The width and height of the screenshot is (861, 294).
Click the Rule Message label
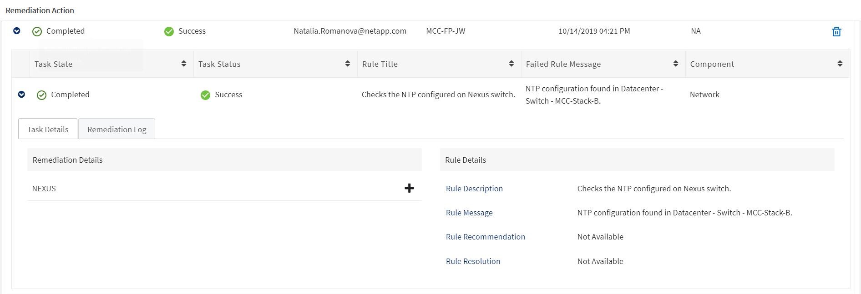pyautogui.click(x=469, y=213)
